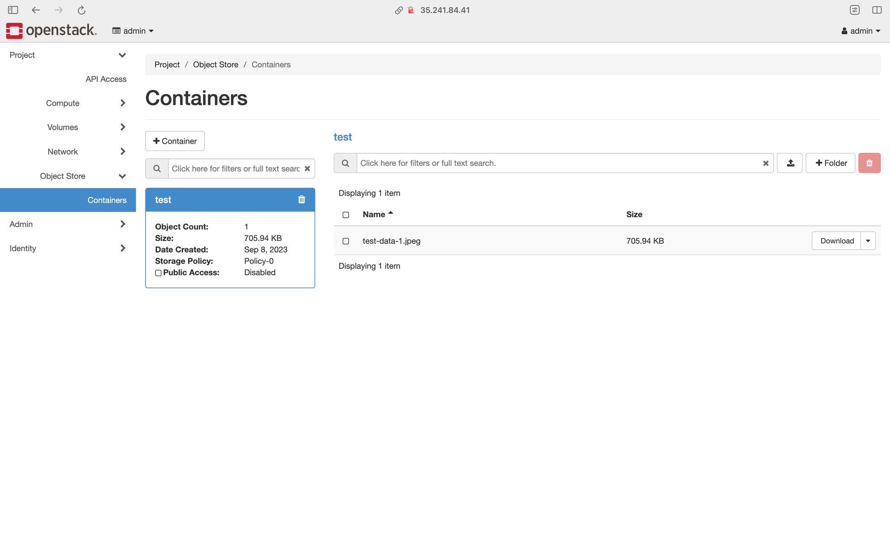Open the API Access sidebar item

pos(106,79)
